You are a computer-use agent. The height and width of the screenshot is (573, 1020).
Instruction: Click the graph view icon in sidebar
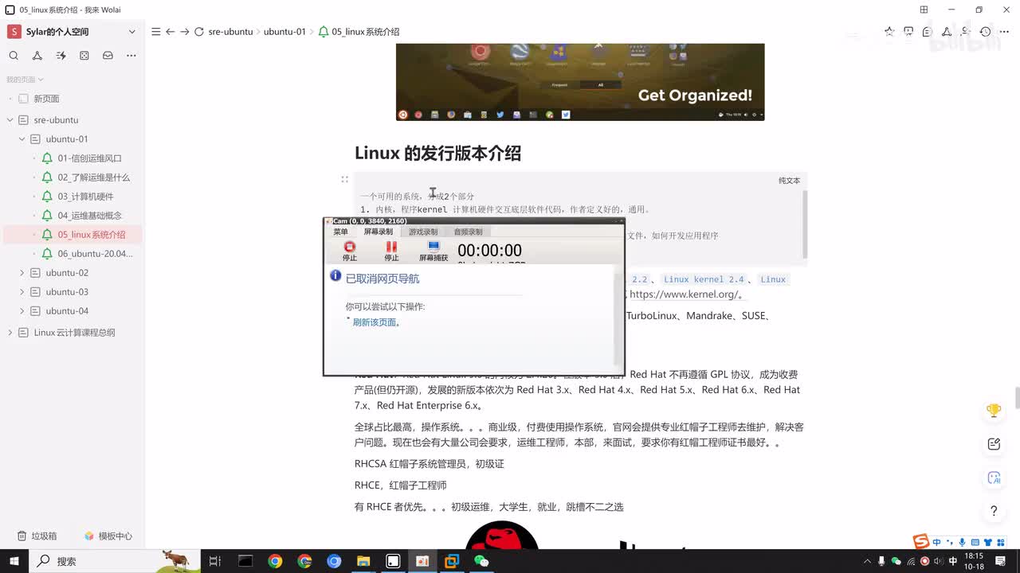click(37, 56)
